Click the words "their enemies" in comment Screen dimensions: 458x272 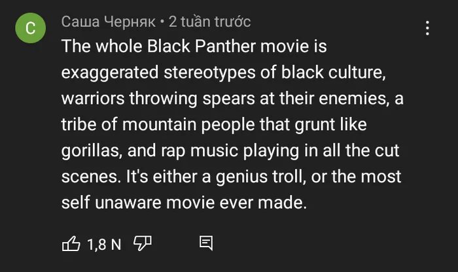coord(340,99)
